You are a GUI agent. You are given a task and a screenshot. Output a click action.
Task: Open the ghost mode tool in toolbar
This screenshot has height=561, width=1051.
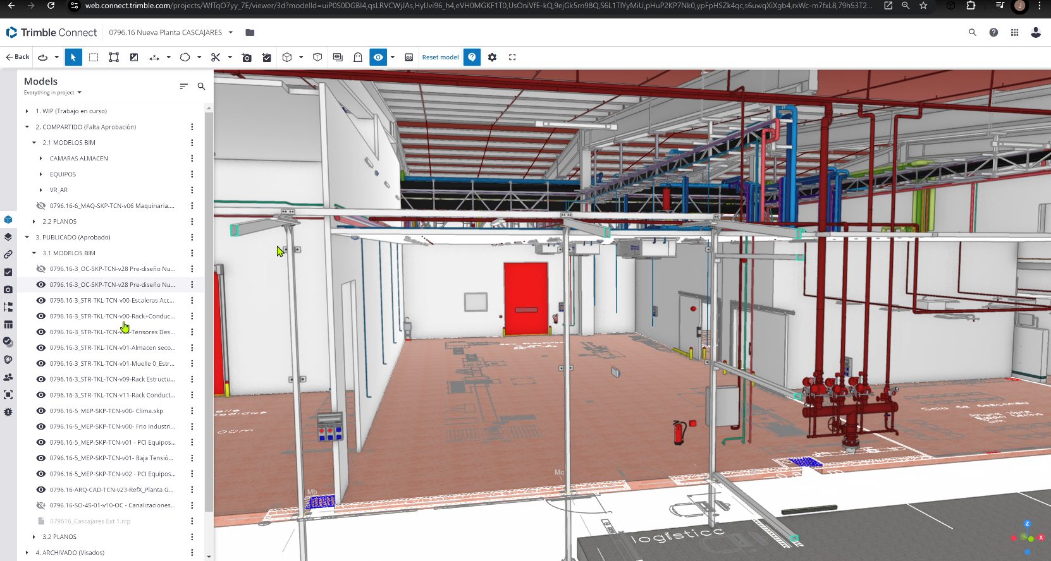click(x=358, y=57)
